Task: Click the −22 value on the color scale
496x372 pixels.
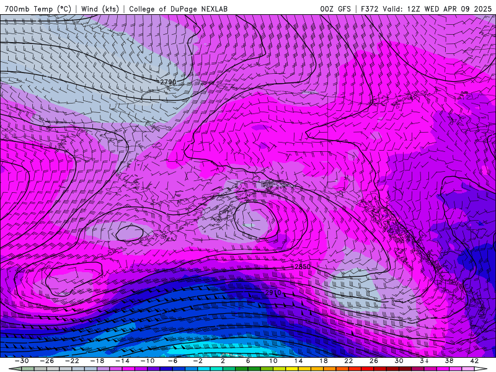Action: tap(72, 361)
